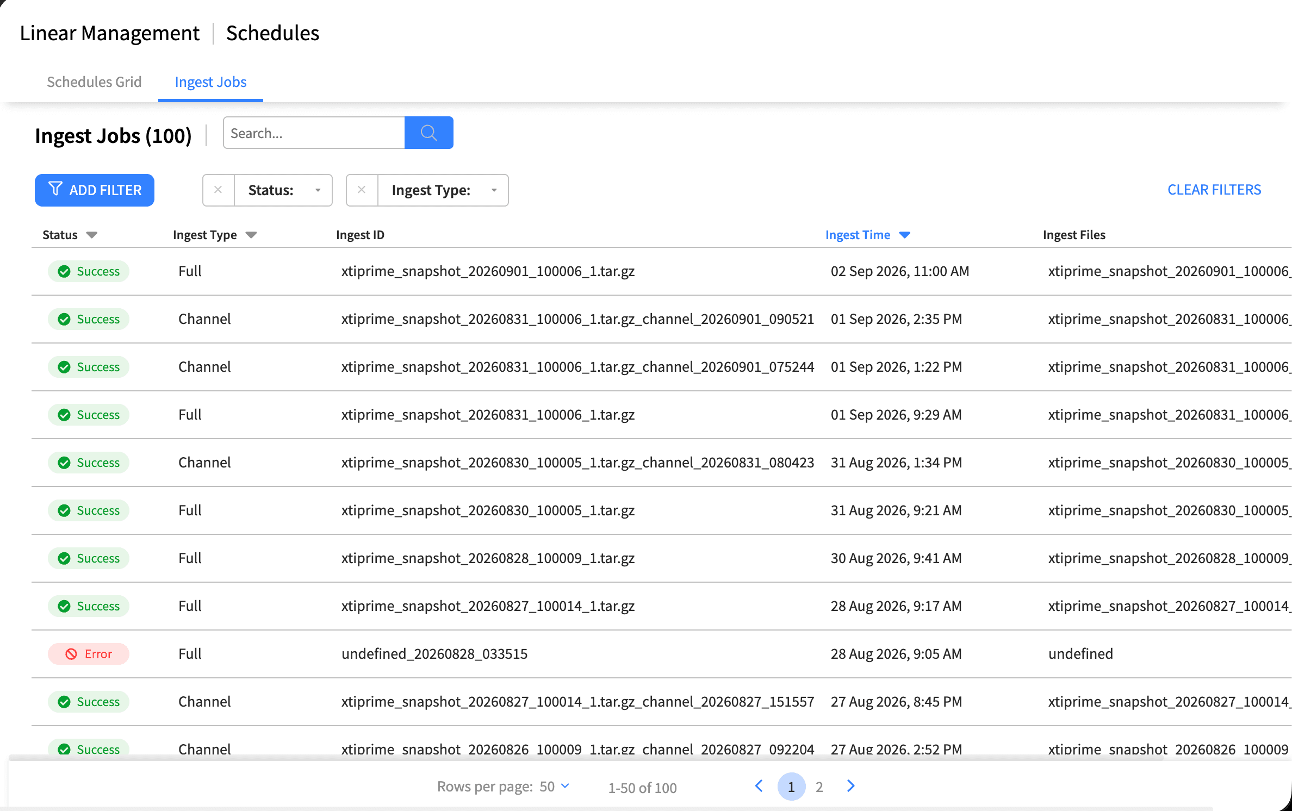
Task: Select ingest ID ending channel_20260831_080423
Action: tap(577, 463)
